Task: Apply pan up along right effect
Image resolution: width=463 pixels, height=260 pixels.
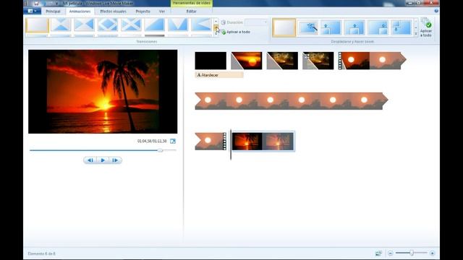Action: click(x=378, y=27)
